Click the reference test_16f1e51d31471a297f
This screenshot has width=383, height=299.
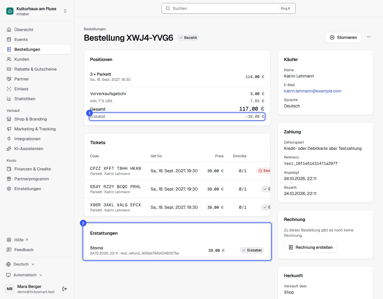(311, 164)
